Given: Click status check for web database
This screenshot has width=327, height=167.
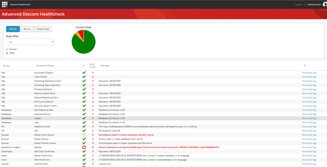Looking at the screenshot, I should point(84,122).
